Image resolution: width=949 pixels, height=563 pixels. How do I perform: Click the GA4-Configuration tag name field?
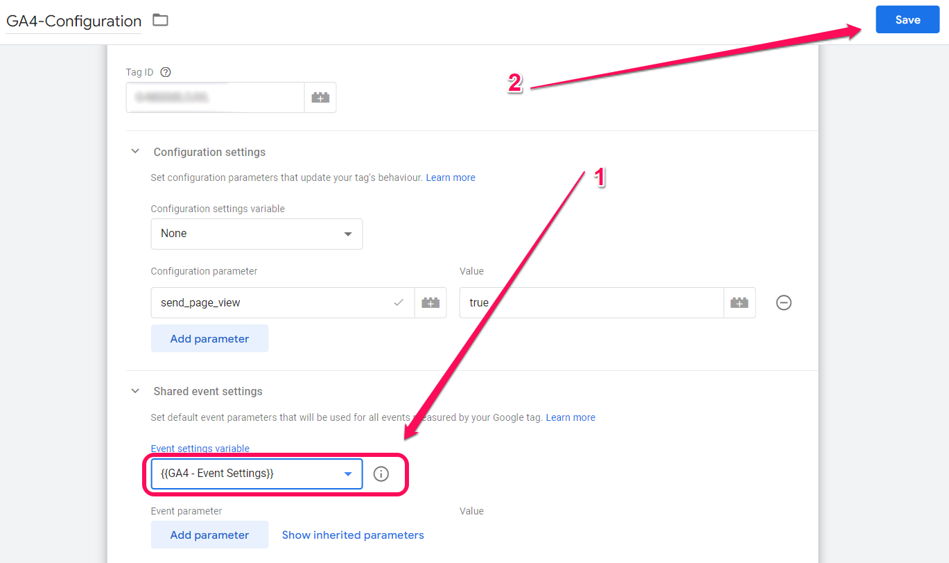tap(73, 21)
